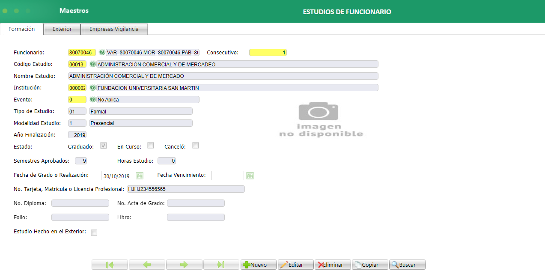Switch to the Exterior tab

pos(62,29)
